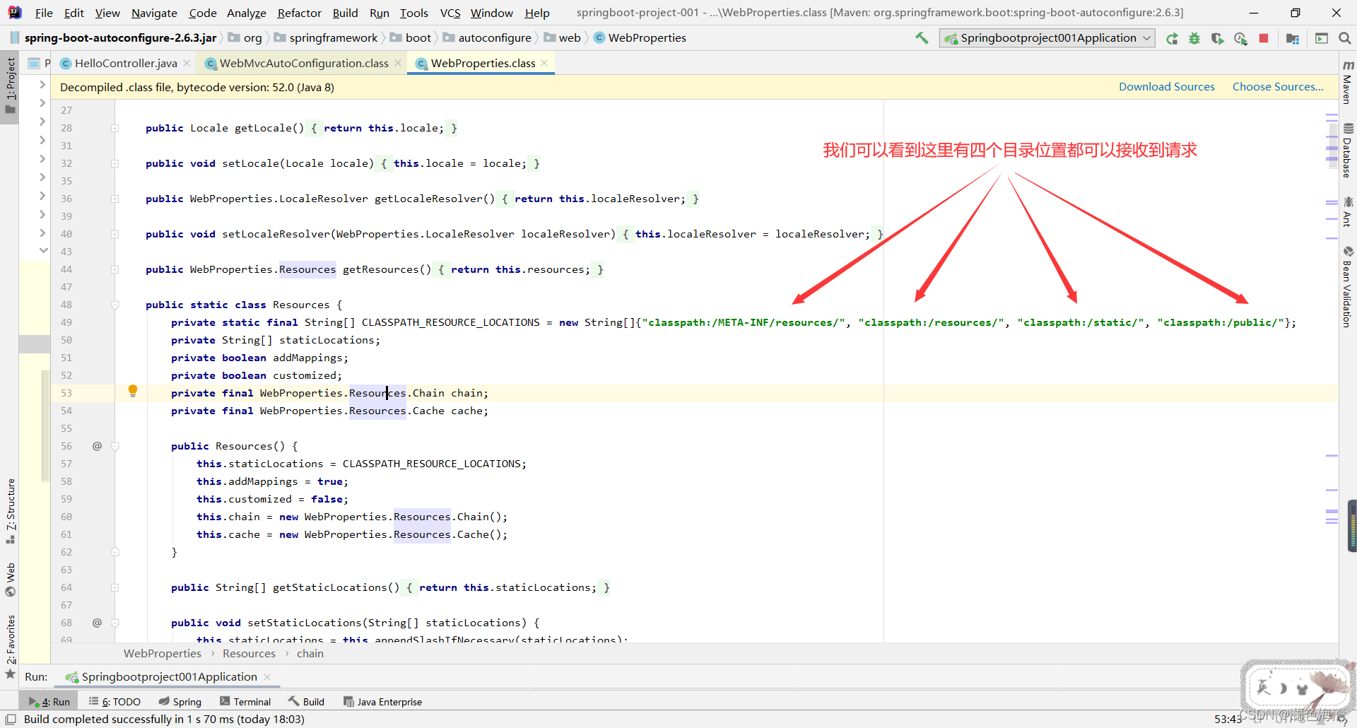Click WebProperties in editor breadcrumb

163,654
